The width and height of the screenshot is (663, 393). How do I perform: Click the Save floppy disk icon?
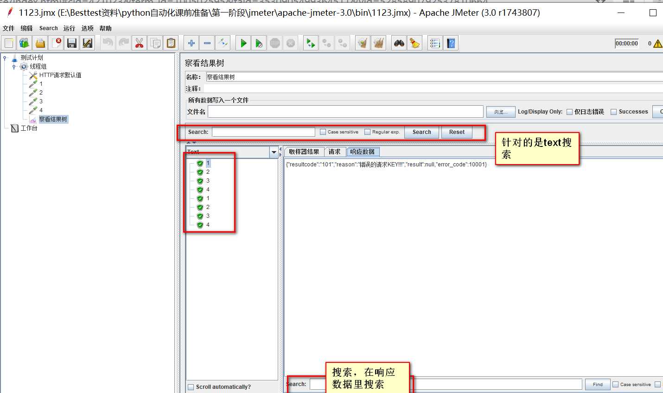coord(72,43)
